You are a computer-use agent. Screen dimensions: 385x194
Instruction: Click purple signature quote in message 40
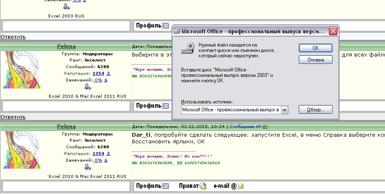(172, 156)
